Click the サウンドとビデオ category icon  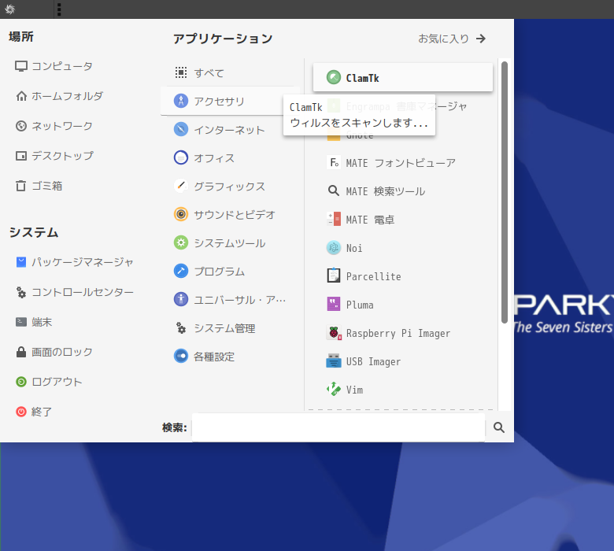[181, 214]
